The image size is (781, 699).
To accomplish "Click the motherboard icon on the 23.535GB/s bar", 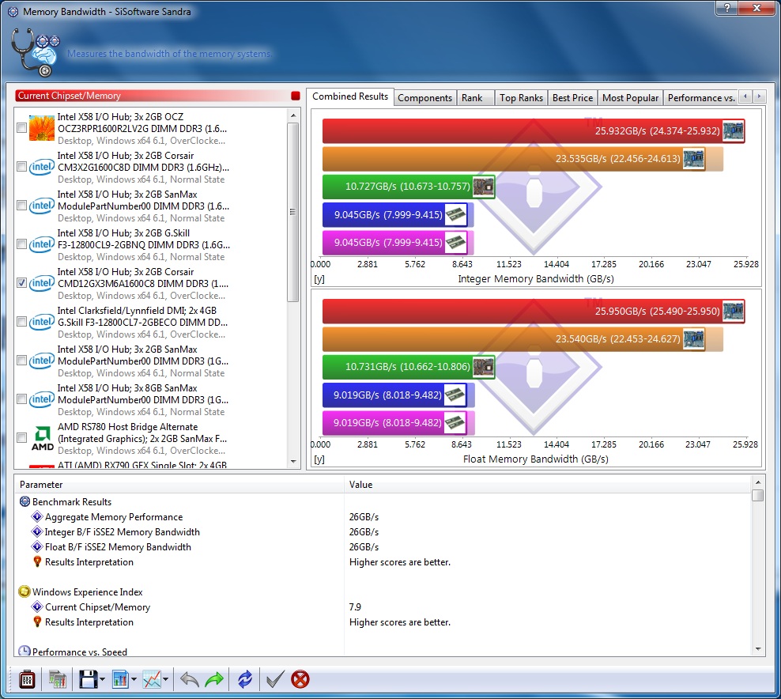I will coord(694,159).
